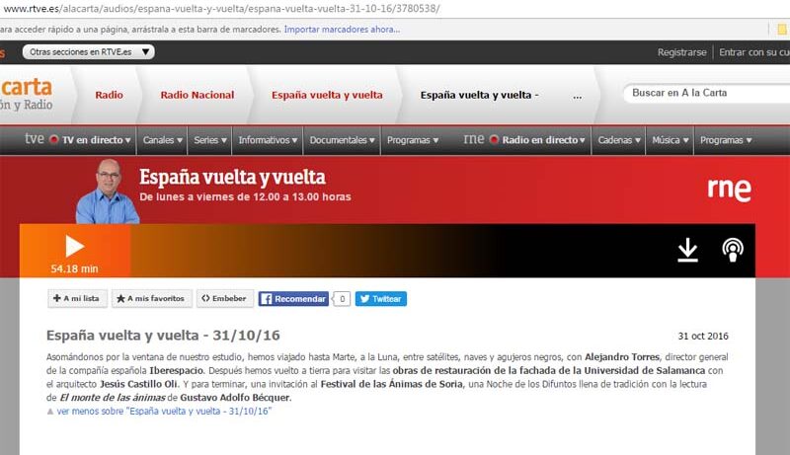Open the podcast subscription icon
Viewport: 790px width, 455px height.
(733, 250)
